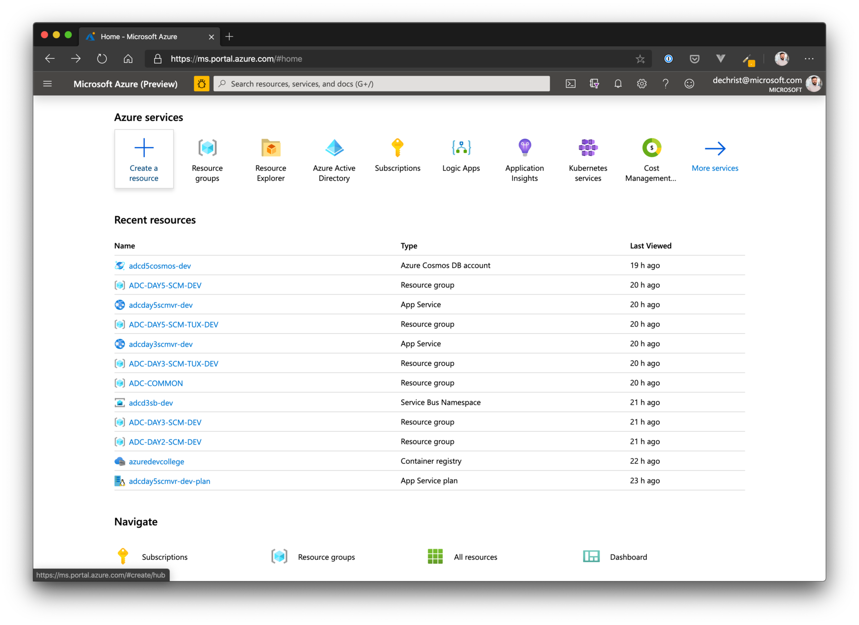The image size is (859, 625).
Task: Expand the portal hamburger menu
Action: pyautogui.click(x=47, y=84)
